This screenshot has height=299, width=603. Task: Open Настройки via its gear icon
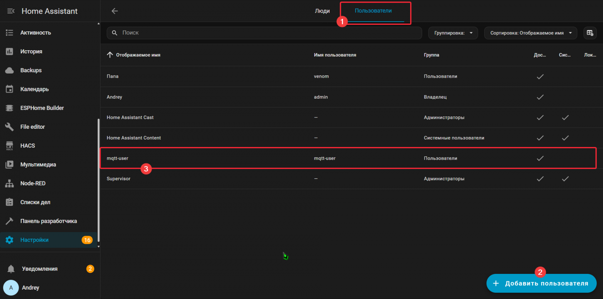tap(10, 240)
